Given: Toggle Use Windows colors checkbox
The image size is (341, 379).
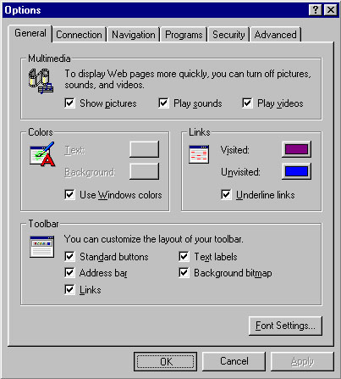Looking at the screenshot, I should pyautogui.click(x=69, y=194).
